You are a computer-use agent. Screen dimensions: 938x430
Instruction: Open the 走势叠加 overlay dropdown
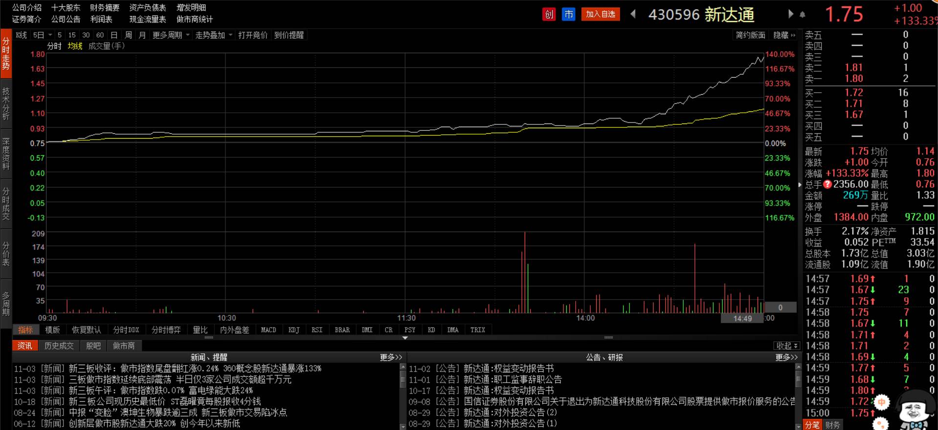pos(214,35)
